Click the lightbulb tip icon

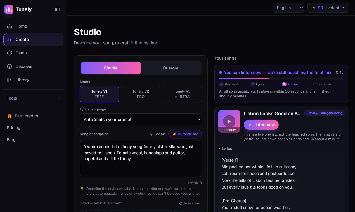(82, 189)
